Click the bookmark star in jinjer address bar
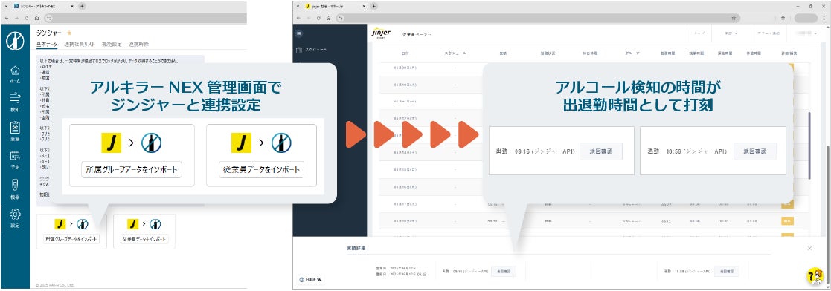The height and width of the screenshot is (291, 831). pyautogui.click(x=734, y=18)
